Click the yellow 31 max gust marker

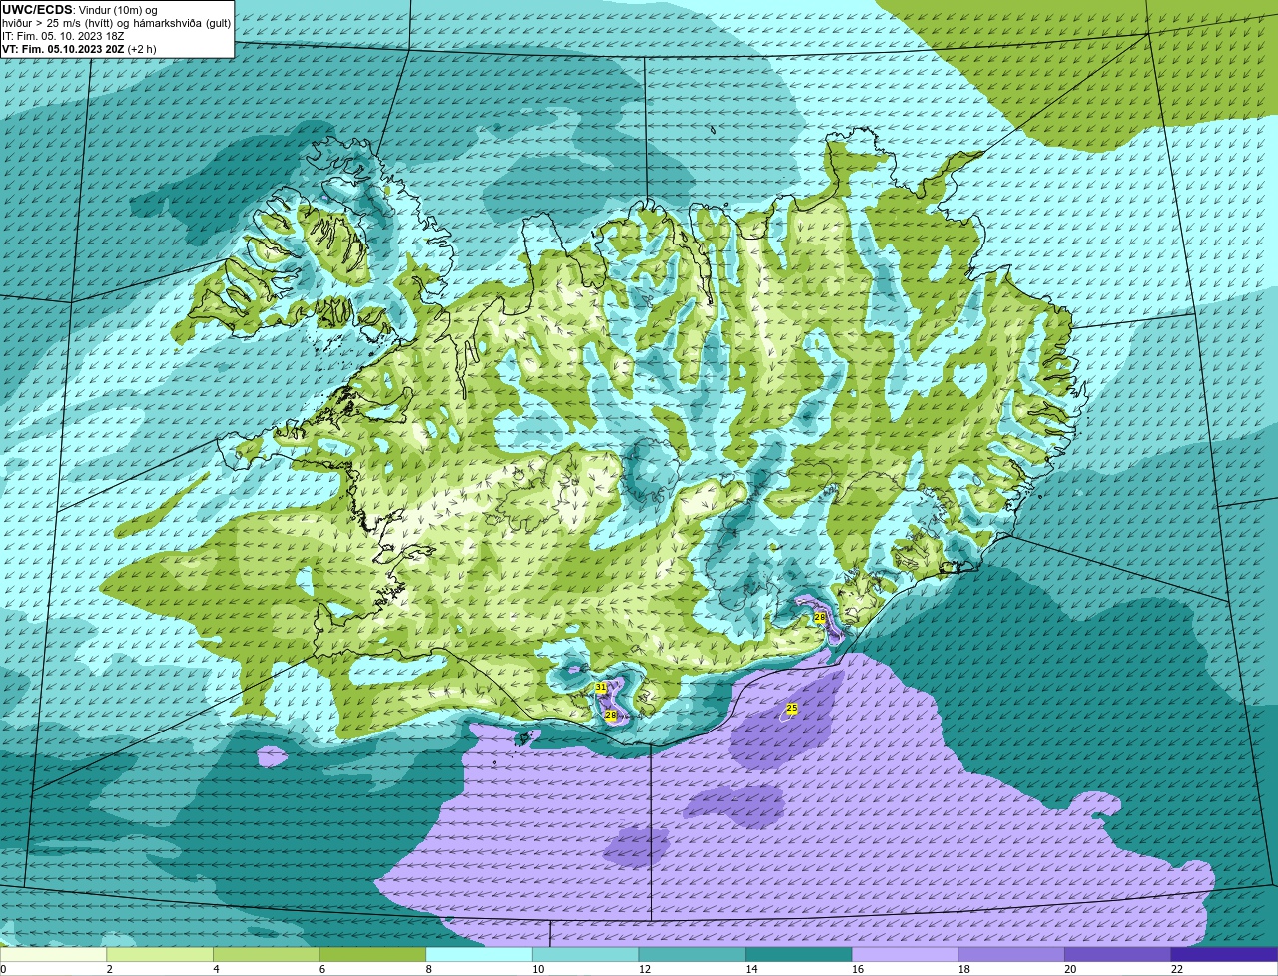click(600, 688)
